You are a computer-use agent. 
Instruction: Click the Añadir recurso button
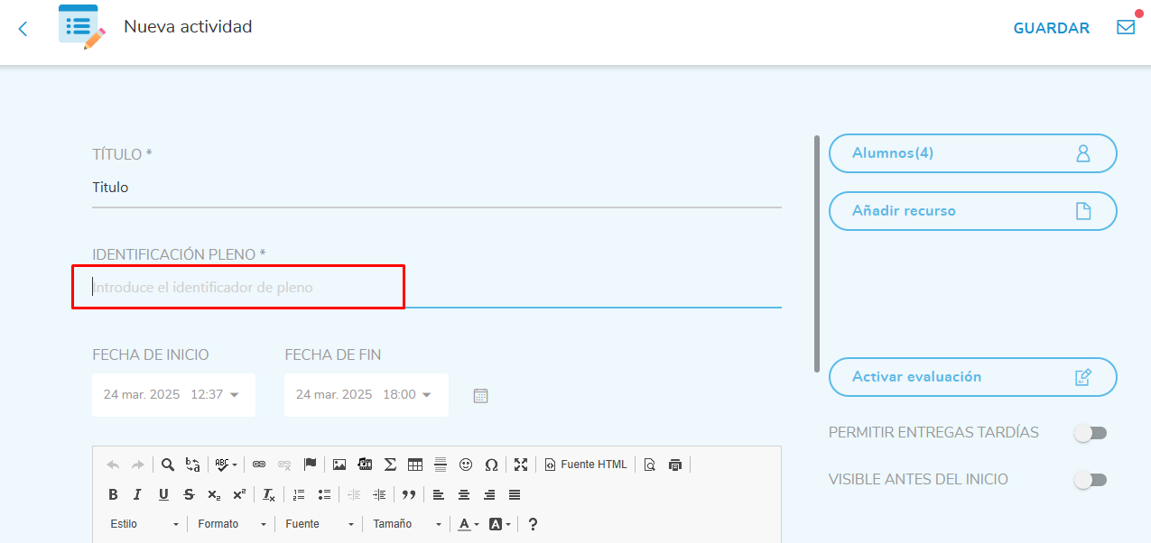point(972,211)
